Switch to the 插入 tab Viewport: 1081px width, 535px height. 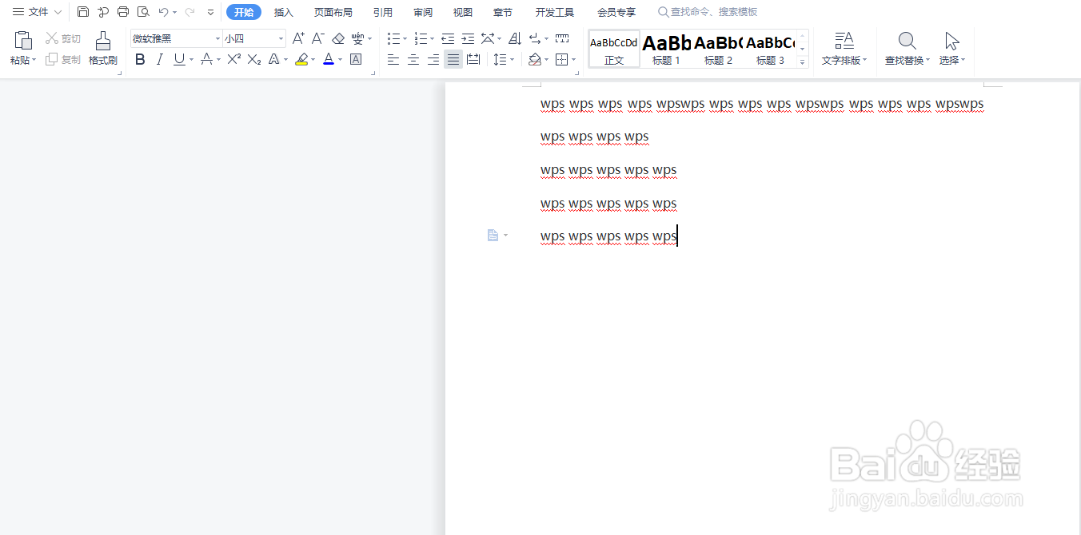click(x=284, y=12)
